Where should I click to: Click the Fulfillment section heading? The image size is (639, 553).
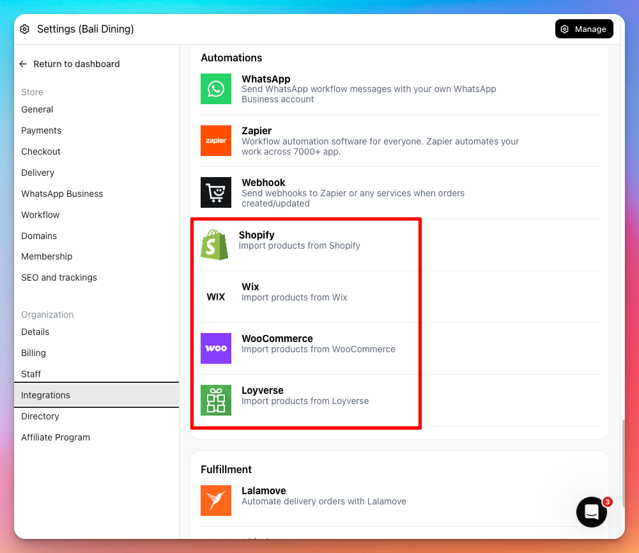[226, 469]
